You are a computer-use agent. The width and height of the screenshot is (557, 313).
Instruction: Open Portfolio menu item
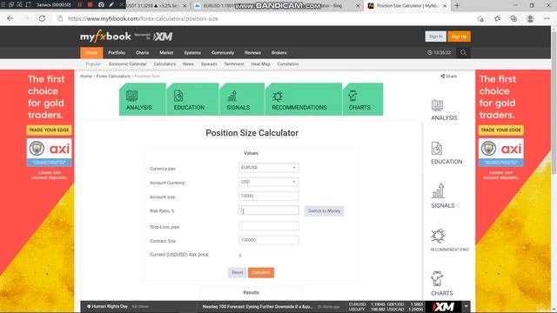tap(117, 52)
